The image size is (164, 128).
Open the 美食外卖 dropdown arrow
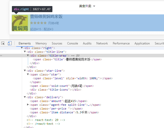click(x=94, y=6)
